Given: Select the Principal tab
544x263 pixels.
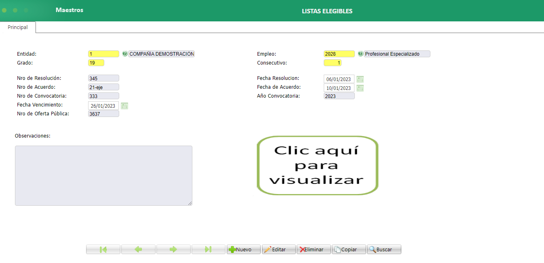Looking at the screenshot, I should 18,27.
